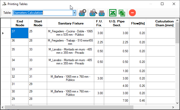Click the M_Fregadero Cocina Doble fixture cell
Viewport: 180px width, 110px height.
pos(71,33)
